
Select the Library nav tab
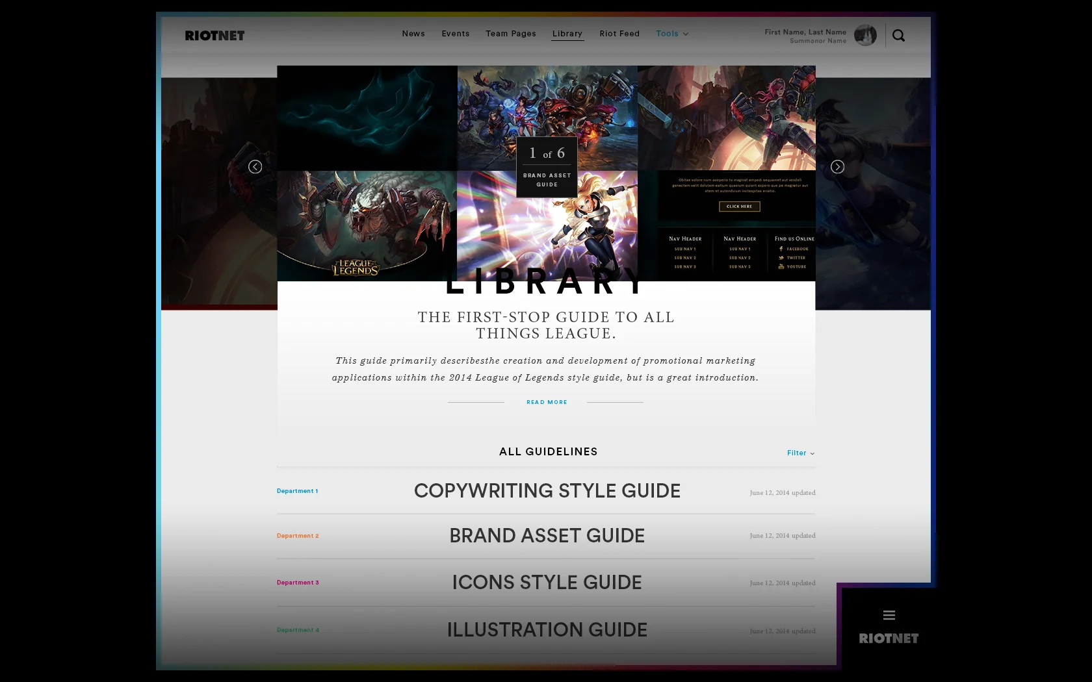(567, 34)
